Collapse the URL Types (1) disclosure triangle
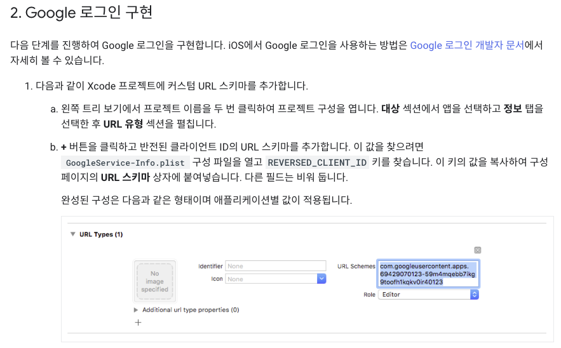The width and height of the screenshot is (561, 348). (x=73, y=234)
